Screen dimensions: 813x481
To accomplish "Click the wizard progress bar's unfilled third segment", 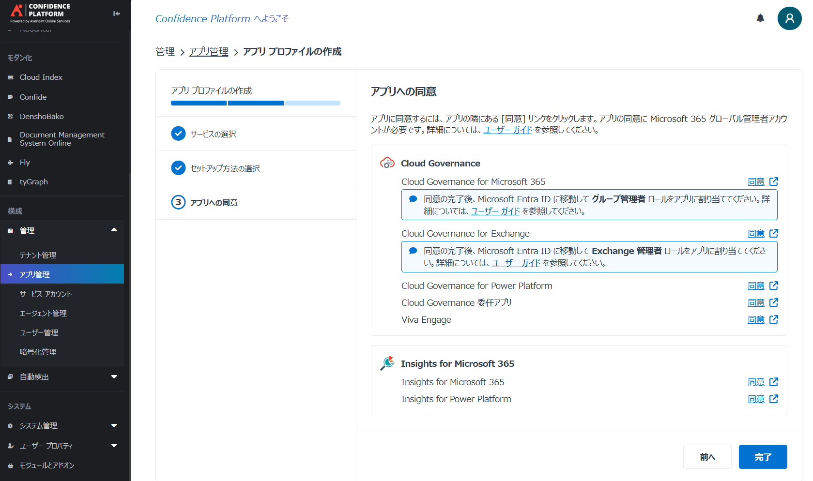I will [x=312, y=103].
